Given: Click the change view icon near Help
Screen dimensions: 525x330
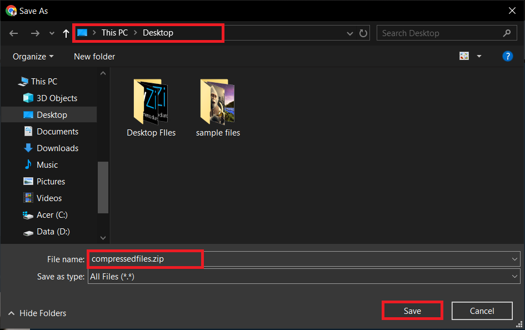Looking at the screenshot, I should (x=464, y=56).
